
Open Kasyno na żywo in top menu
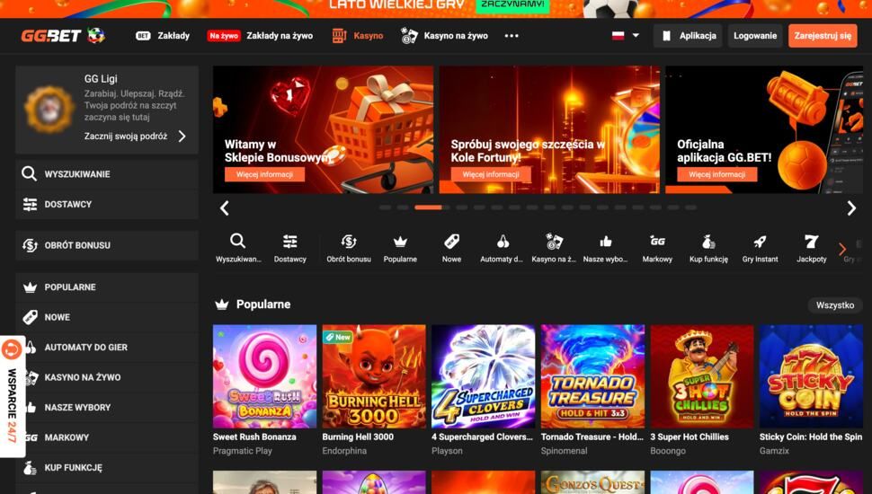[x=444, y=36]
